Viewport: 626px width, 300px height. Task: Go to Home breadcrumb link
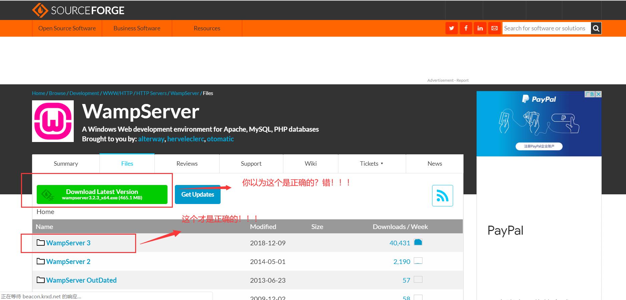pyautogui.click(x=38, y=93)
